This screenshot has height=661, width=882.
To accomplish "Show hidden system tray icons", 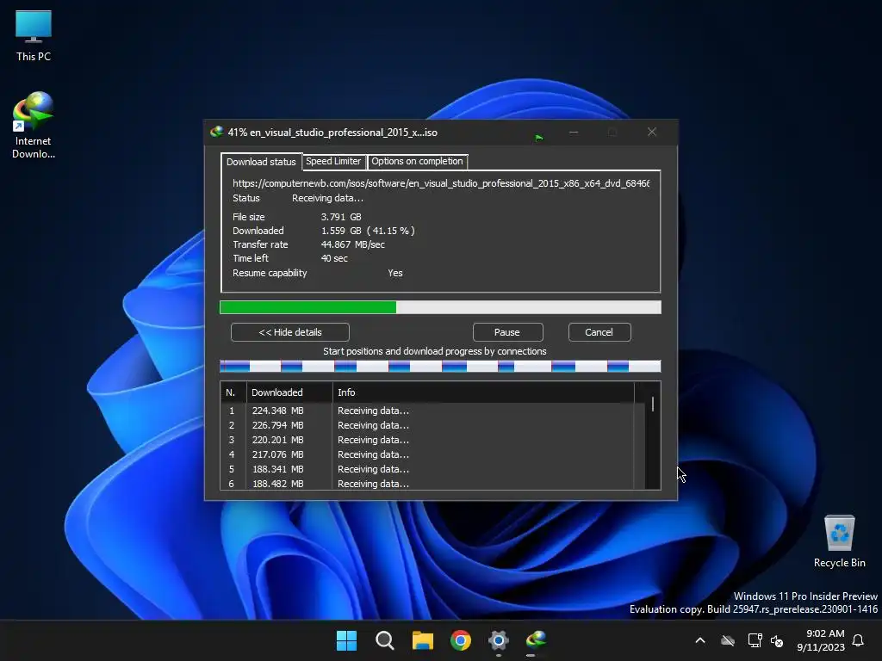I will [x=700, y=640].
